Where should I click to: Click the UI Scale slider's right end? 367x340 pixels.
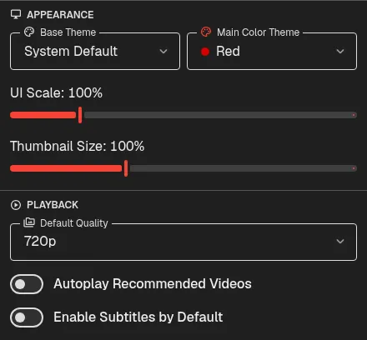[354, 115]
